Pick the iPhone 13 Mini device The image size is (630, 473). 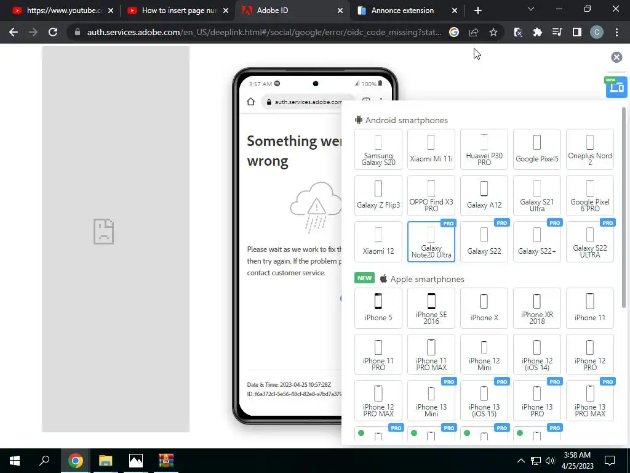431,400
